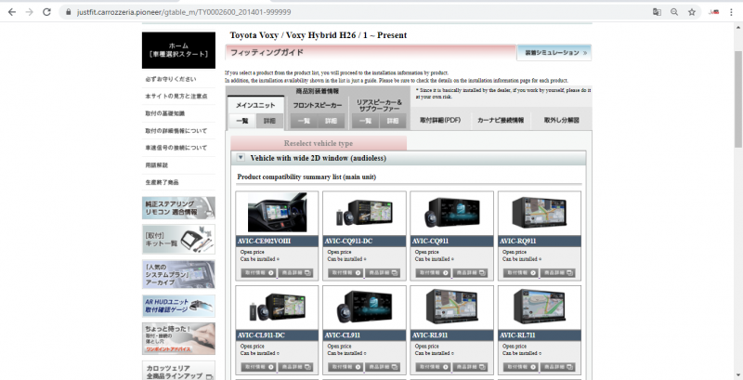Click AVIC-CQ911-DC product image
Image resolution: width=743 pixels, height=380 pixels.
(x=364, y=213)
